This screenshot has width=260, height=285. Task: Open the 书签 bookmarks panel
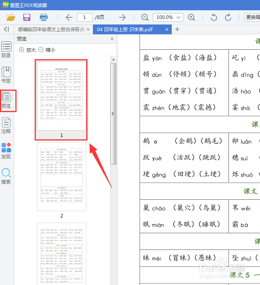(x=6, y=75)
